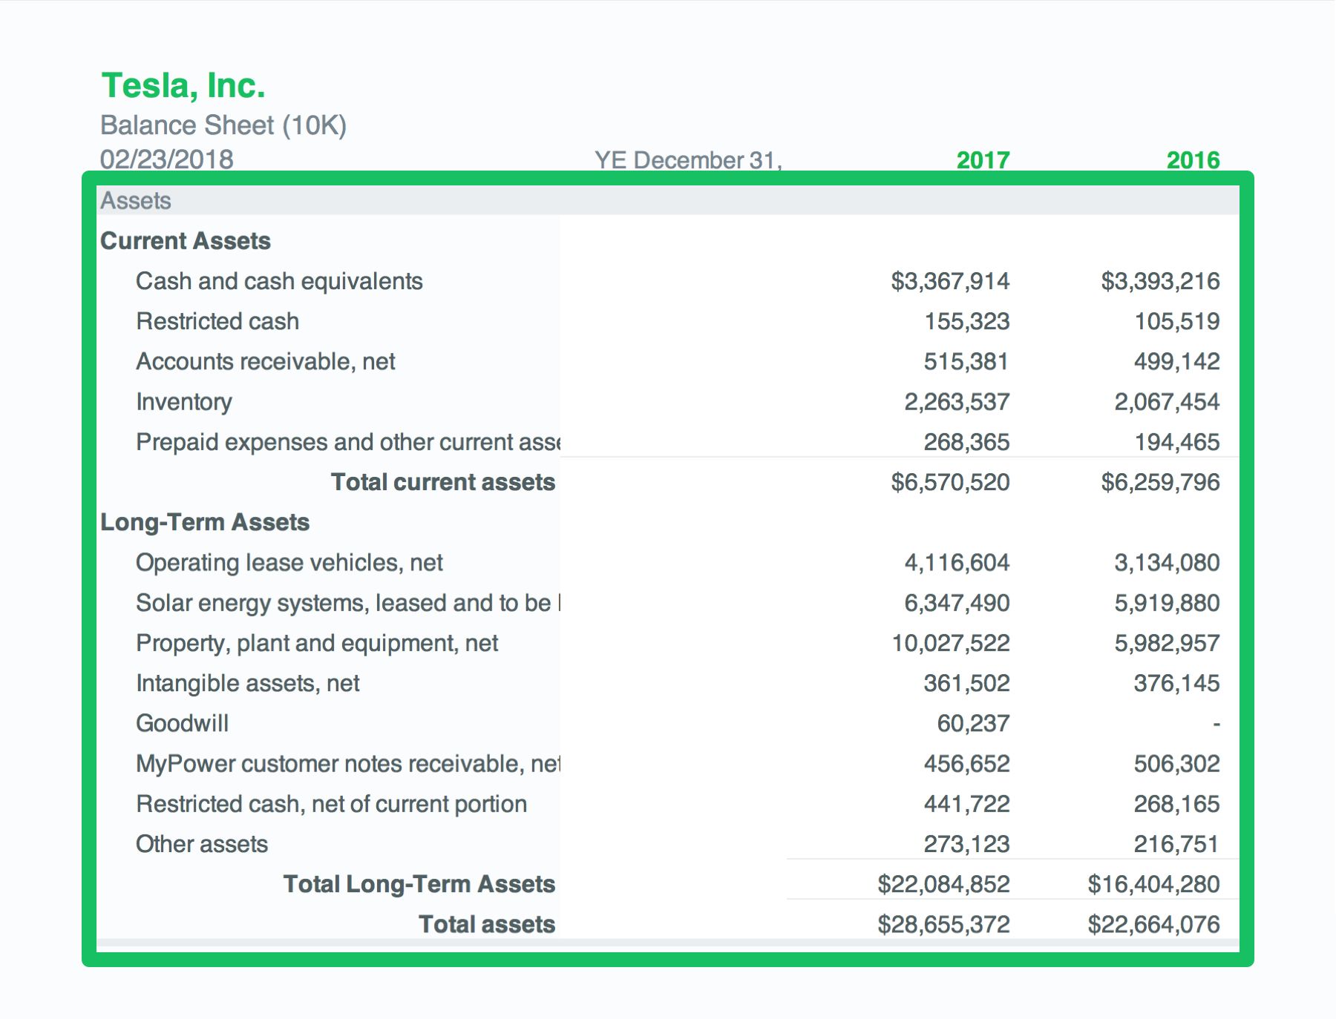Select the 2016 Accounts receivable value 499,142

point(1176,362)
